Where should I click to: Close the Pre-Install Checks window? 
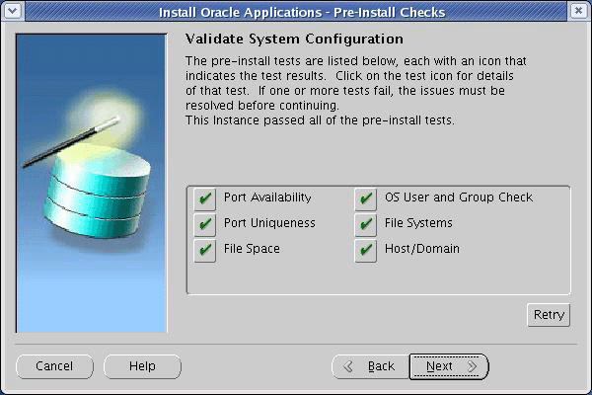tap(578, 11)
